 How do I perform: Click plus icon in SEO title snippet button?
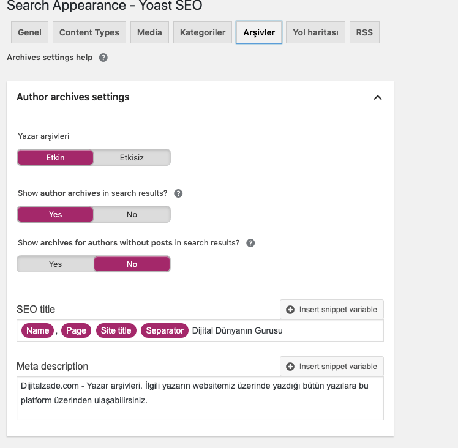(x=290, y=310)
